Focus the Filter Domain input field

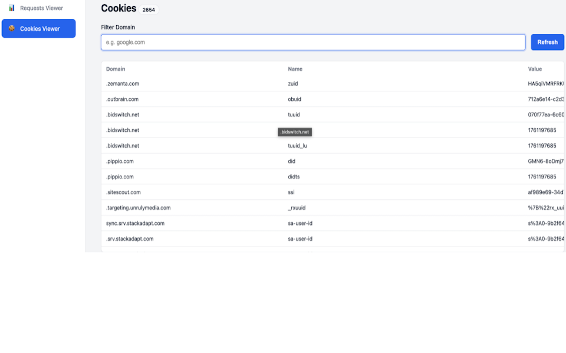(313, 42)
